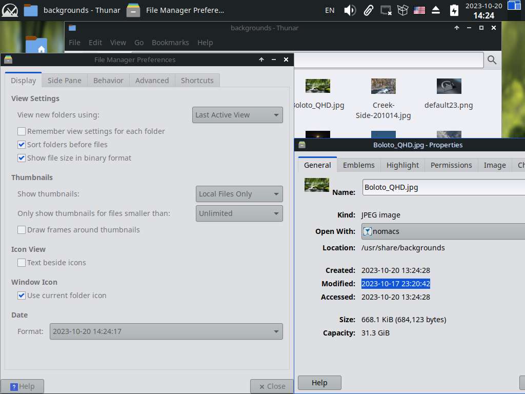Open the application menu logo in taskbar
Viewport: 525px width, 394px height.
(10, 10)
